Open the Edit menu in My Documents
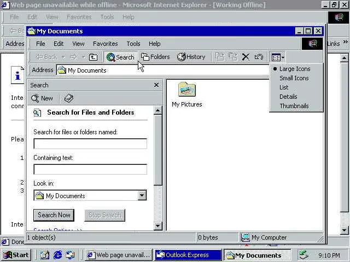This screenshot has height=262, width=350. coord(59,44)
